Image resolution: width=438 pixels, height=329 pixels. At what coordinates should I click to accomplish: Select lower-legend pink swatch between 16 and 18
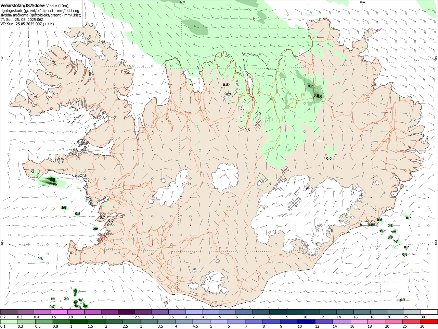[x=358, y=321]
